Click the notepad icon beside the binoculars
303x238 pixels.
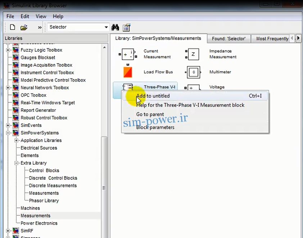coord(127,27)
